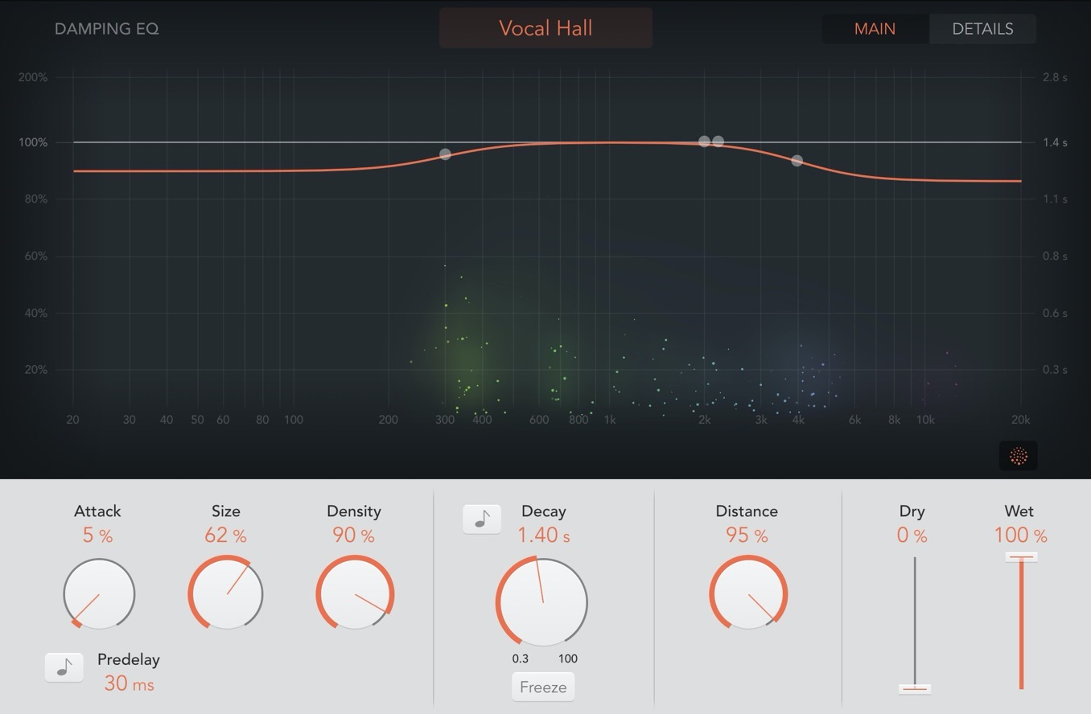Click the Size knob
This screenshot has width=1091, height=714.
point(226,594)
